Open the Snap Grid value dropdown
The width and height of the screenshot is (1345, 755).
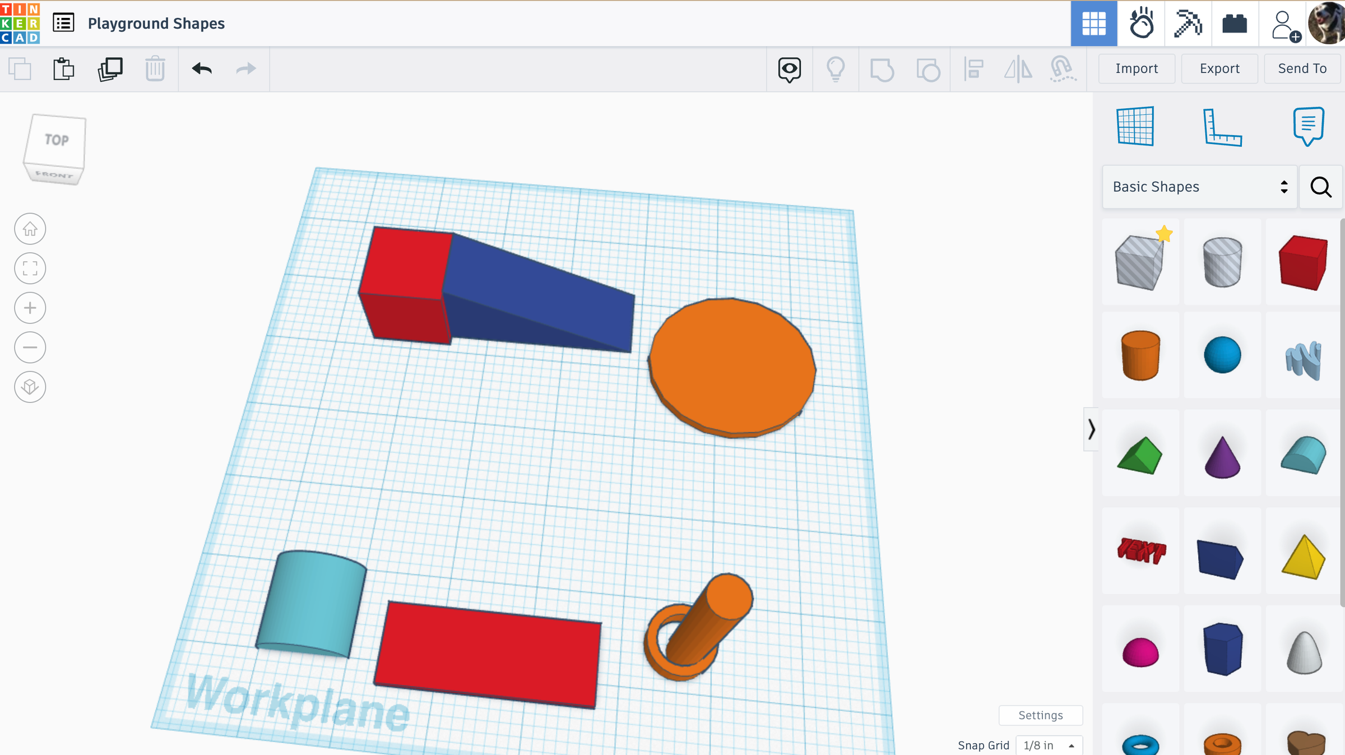1049,745
